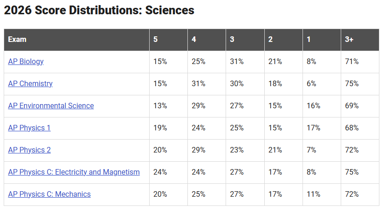Screen dimensions: 384x211
Task: Open AP Physics C: Electricity and Magnetism link
Action: (x=74, y=172)
